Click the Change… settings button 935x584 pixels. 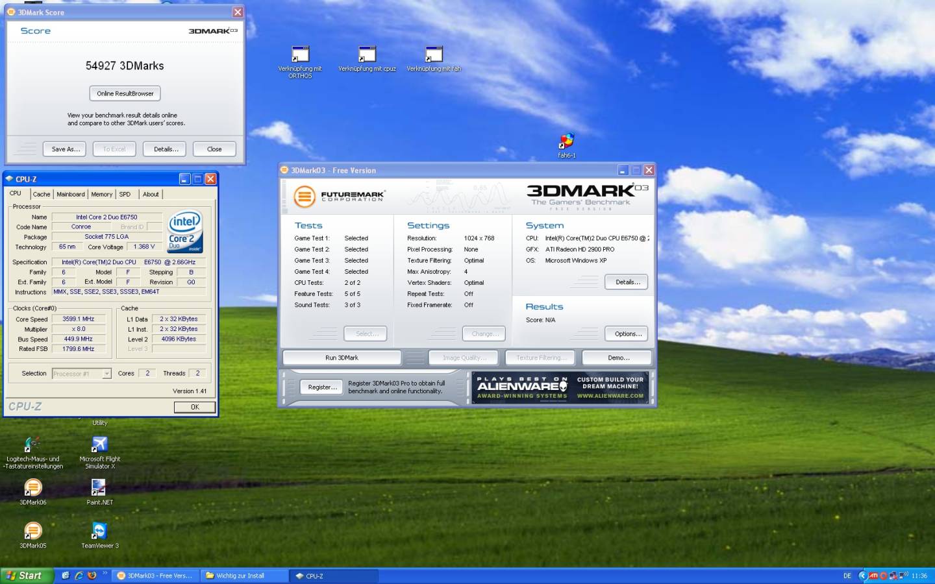pos(484,334)
